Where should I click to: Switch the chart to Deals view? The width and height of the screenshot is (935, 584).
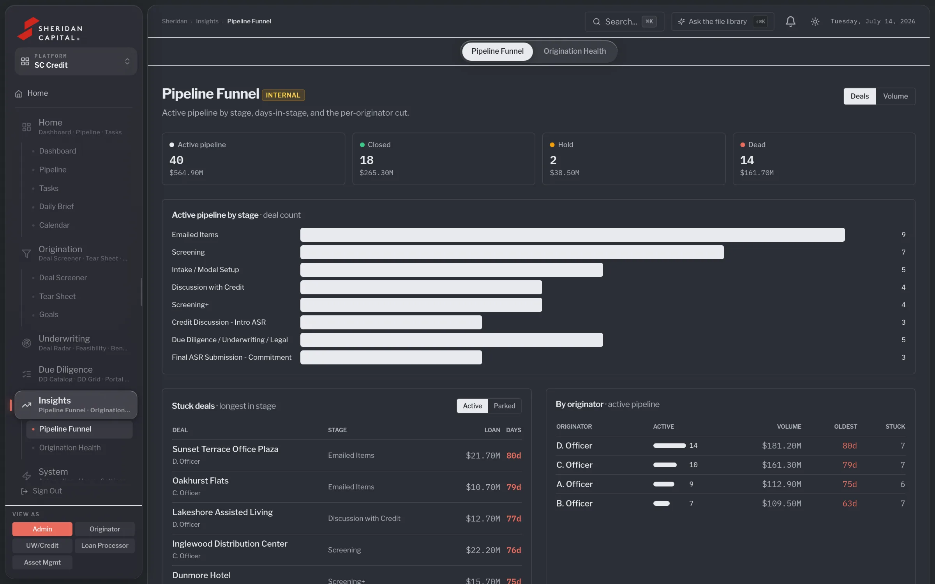coord(859,96)
